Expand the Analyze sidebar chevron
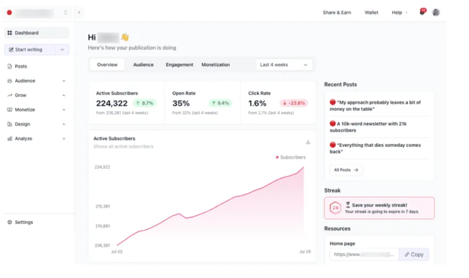The image size is (469, 278). click(64, 138)
